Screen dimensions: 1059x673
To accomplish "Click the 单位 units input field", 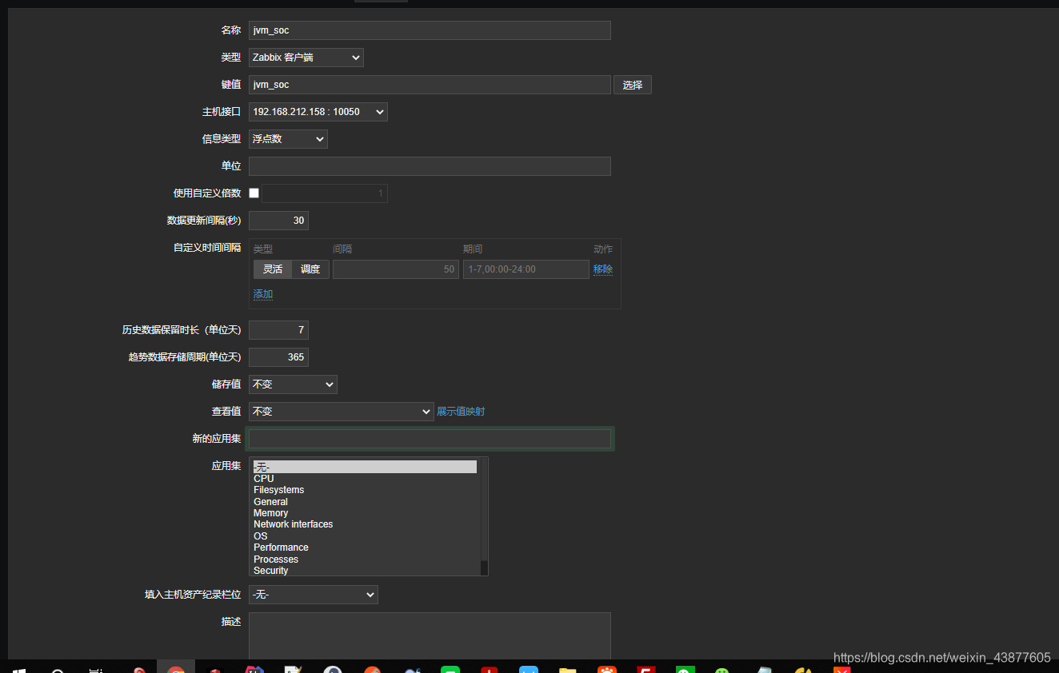I will [x=430, y=166].
